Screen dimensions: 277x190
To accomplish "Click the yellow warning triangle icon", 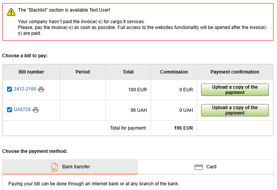I will [x=11, y=12].
